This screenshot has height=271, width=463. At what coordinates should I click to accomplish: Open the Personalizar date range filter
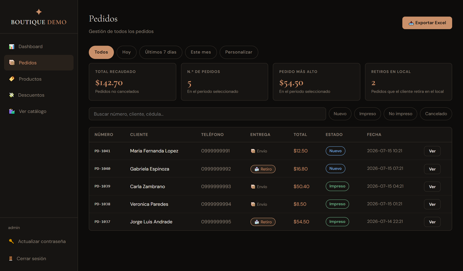click(239, 52)
